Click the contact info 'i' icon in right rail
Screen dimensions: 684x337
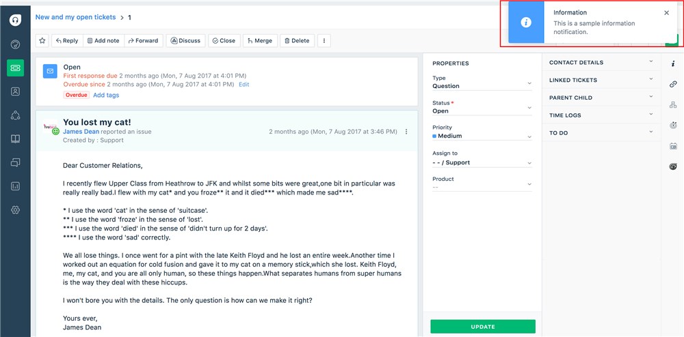click(x=673, y=63)
